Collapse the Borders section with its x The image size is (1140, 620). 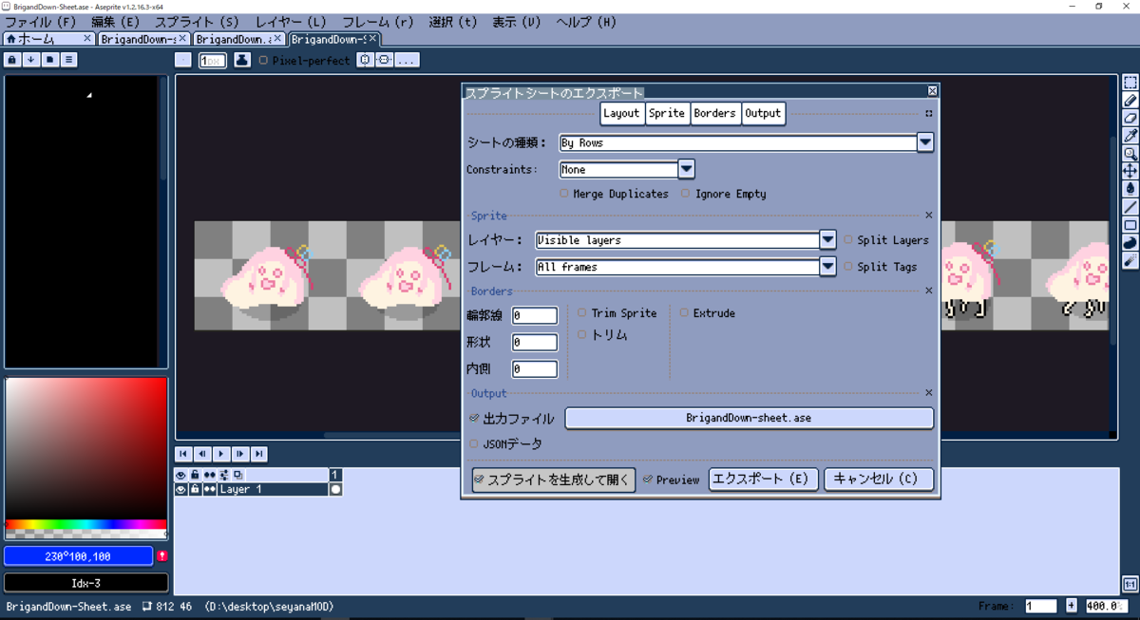(929, 291)
